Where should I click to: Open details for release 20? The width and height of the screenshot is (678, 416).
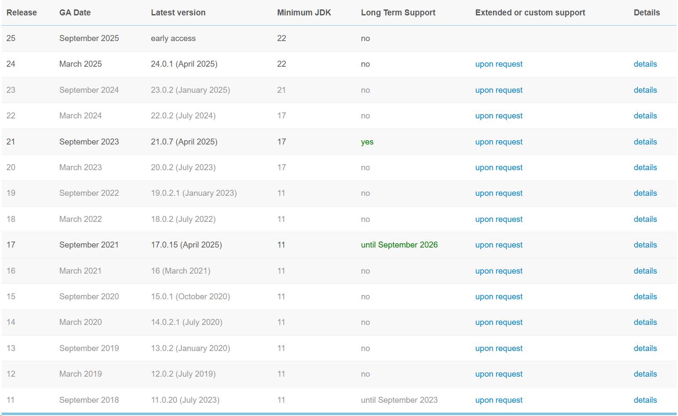point(645,168)
